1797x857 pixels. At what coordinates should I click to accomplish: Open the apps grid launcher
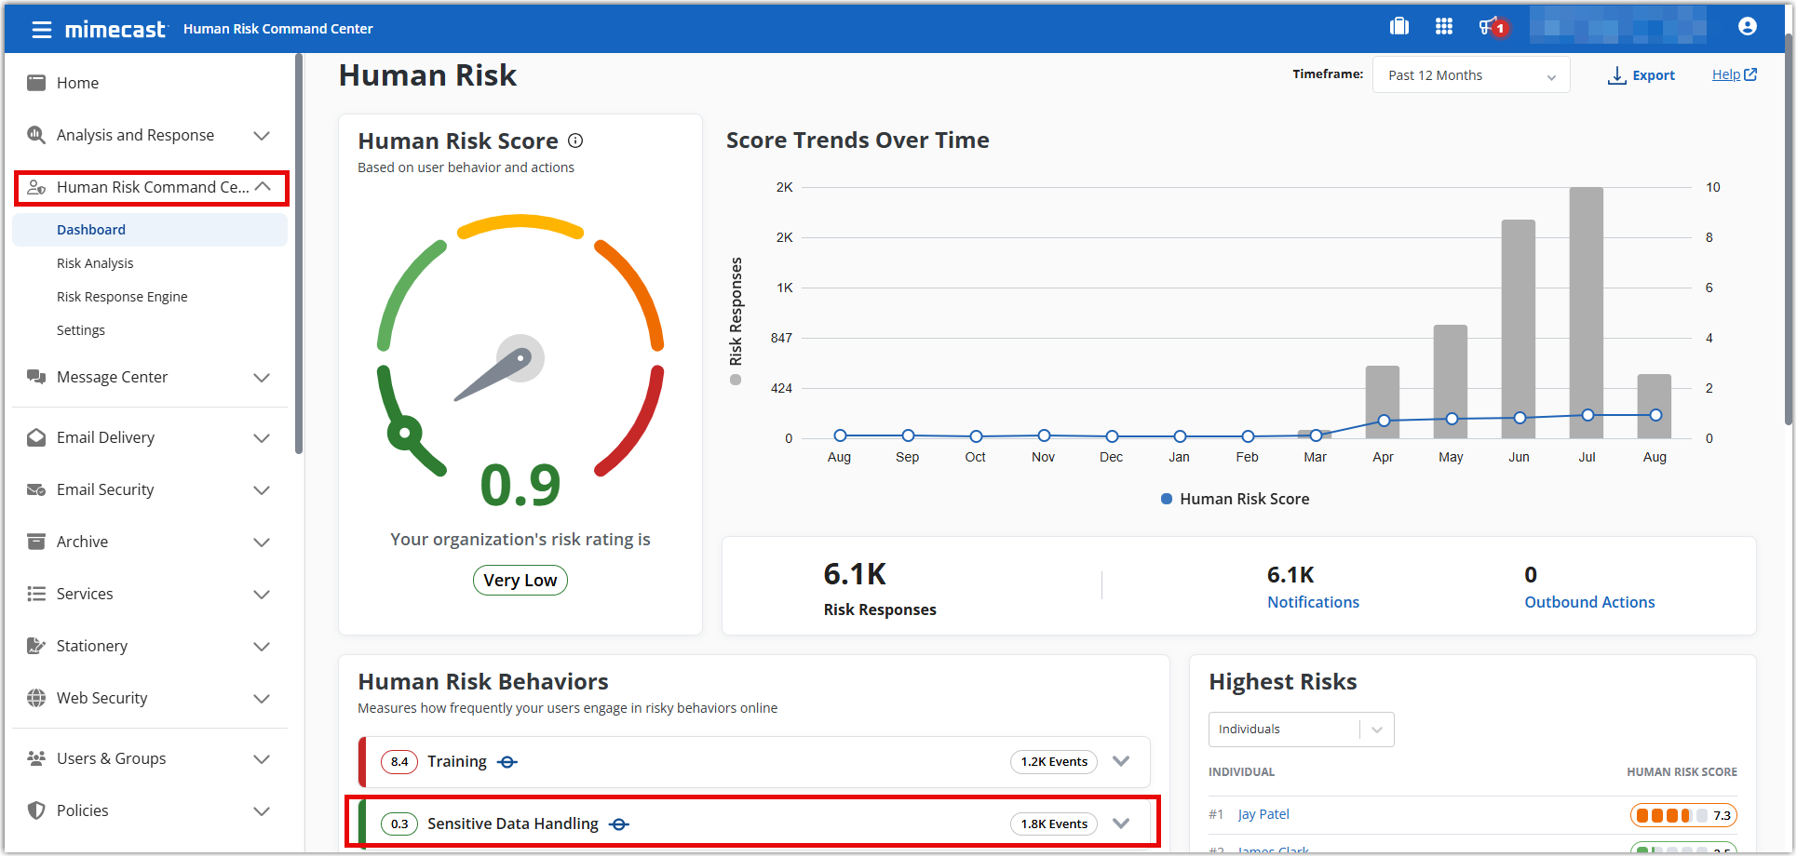click(x=1444, y=26)
